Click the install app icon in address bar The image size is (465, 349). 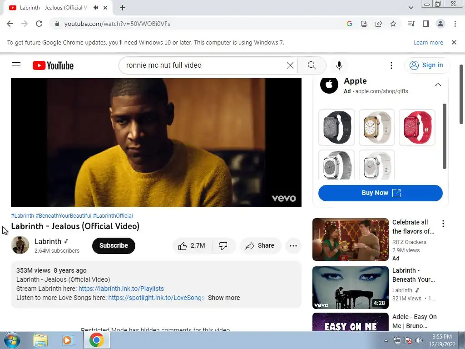tap(364, 24)
